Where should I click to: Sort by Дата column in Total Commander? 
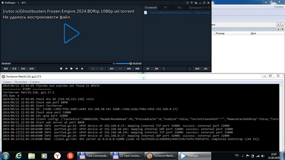[x=253, y=33]
